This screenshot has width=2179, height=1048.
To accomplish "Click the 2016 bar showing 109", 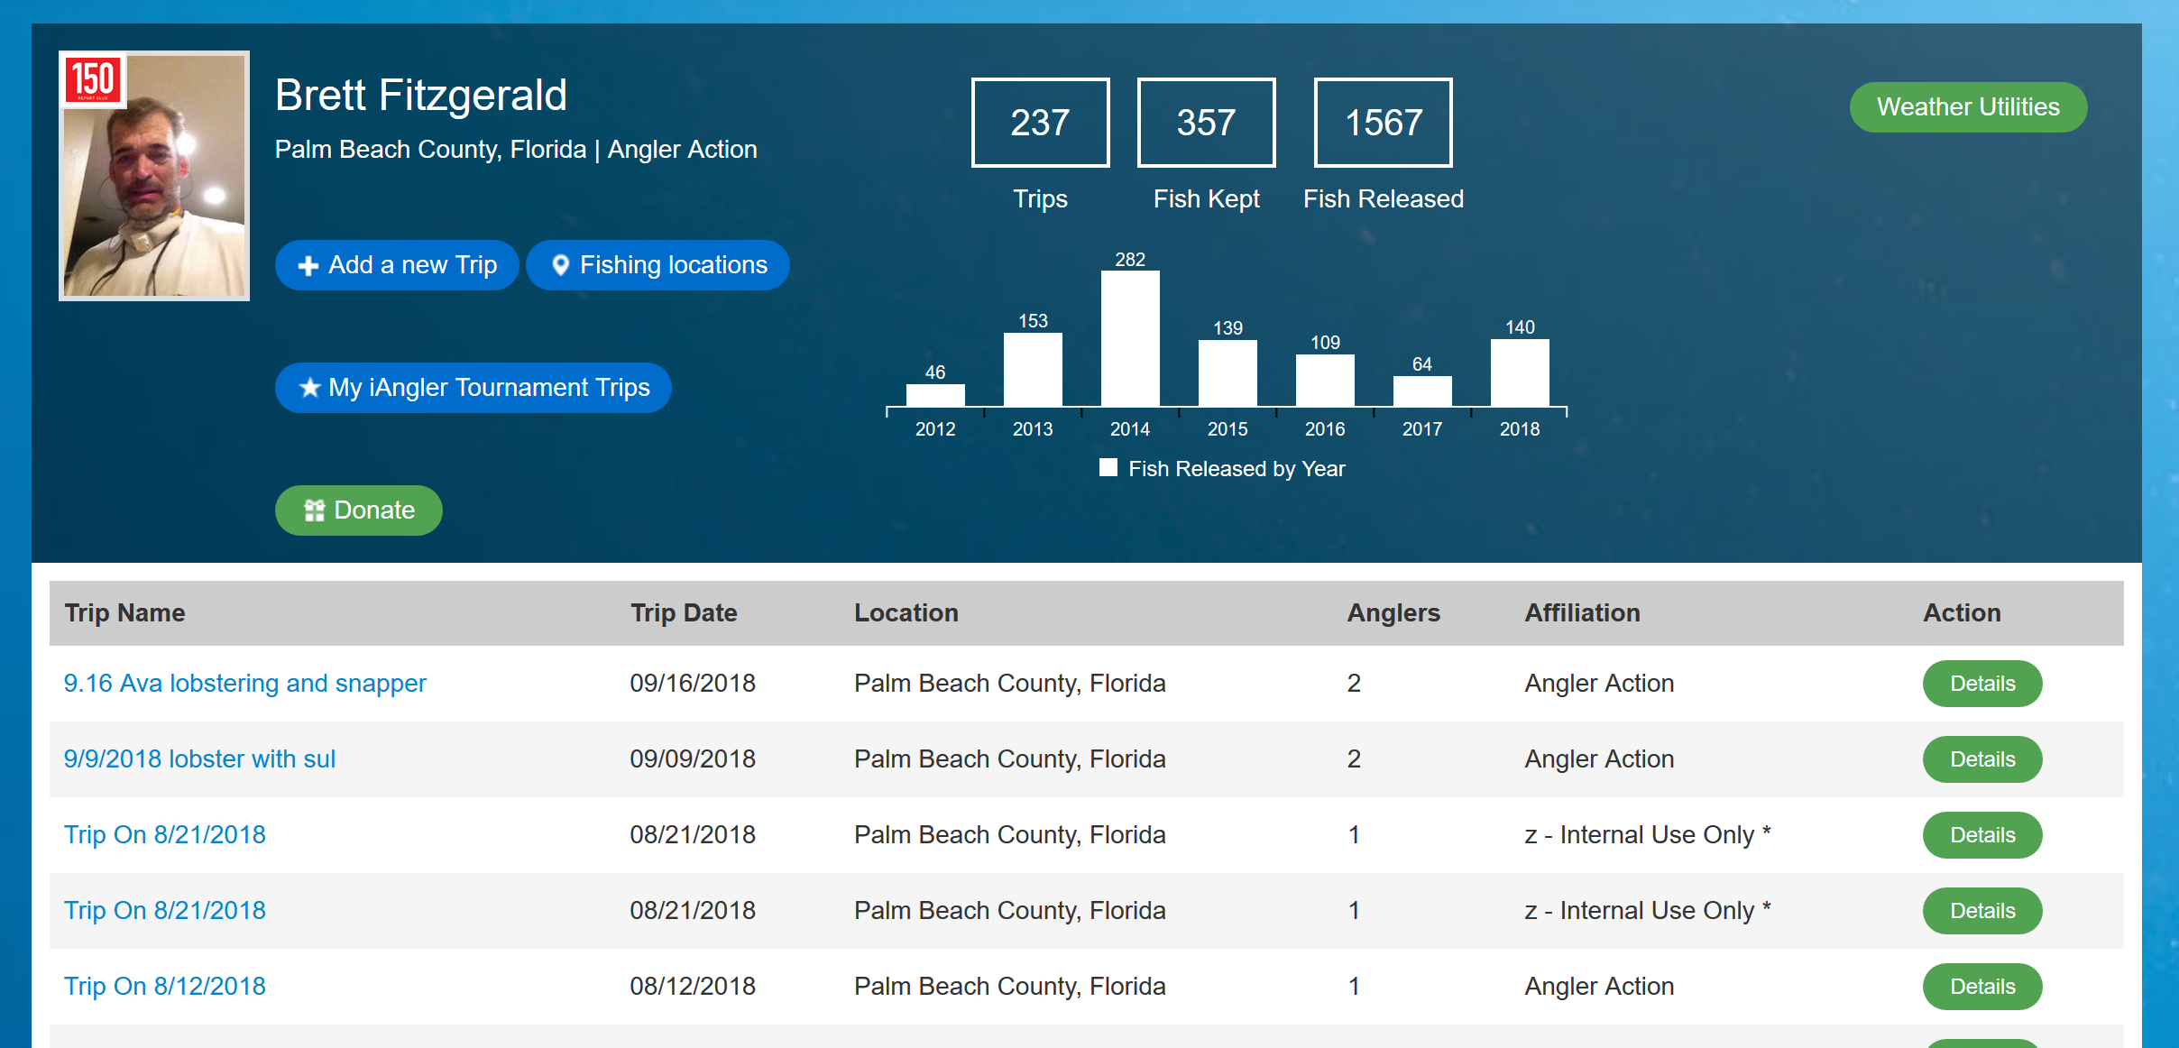I will [x=1325, y=381].
